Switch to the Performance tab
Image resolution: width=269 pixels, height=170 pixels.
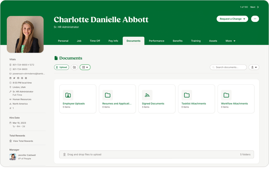[156, 41]
